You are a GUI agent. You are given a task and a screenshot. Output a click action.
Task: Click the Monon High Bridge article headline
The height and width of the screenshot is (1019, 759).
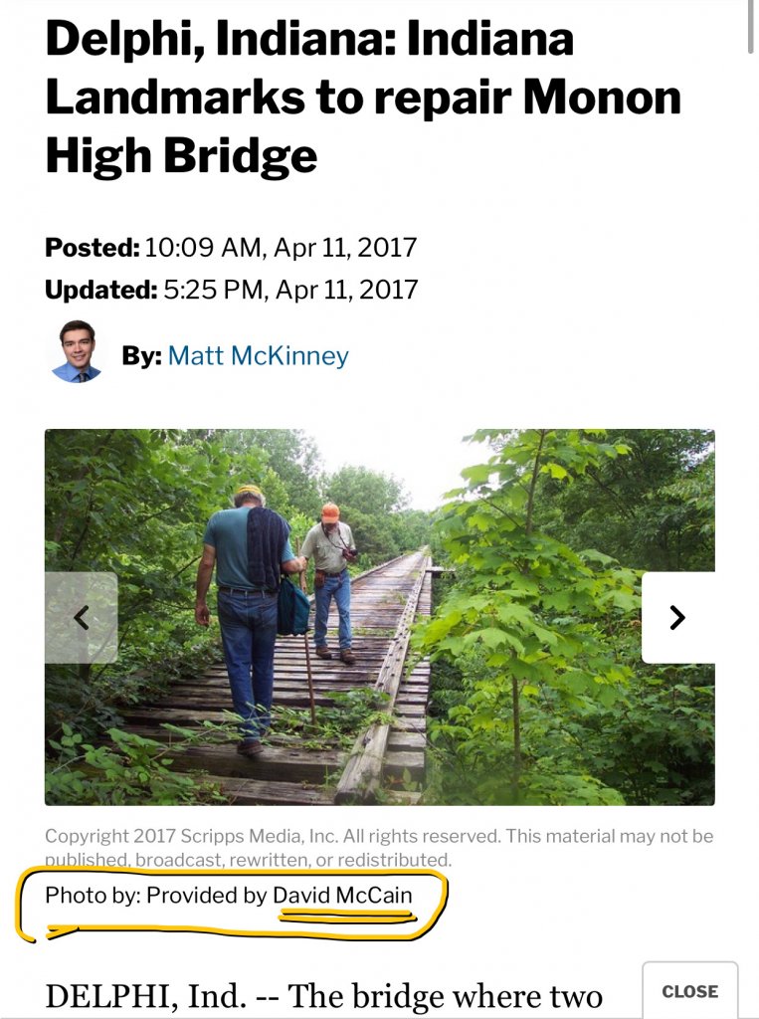click(x=363, y=98)
